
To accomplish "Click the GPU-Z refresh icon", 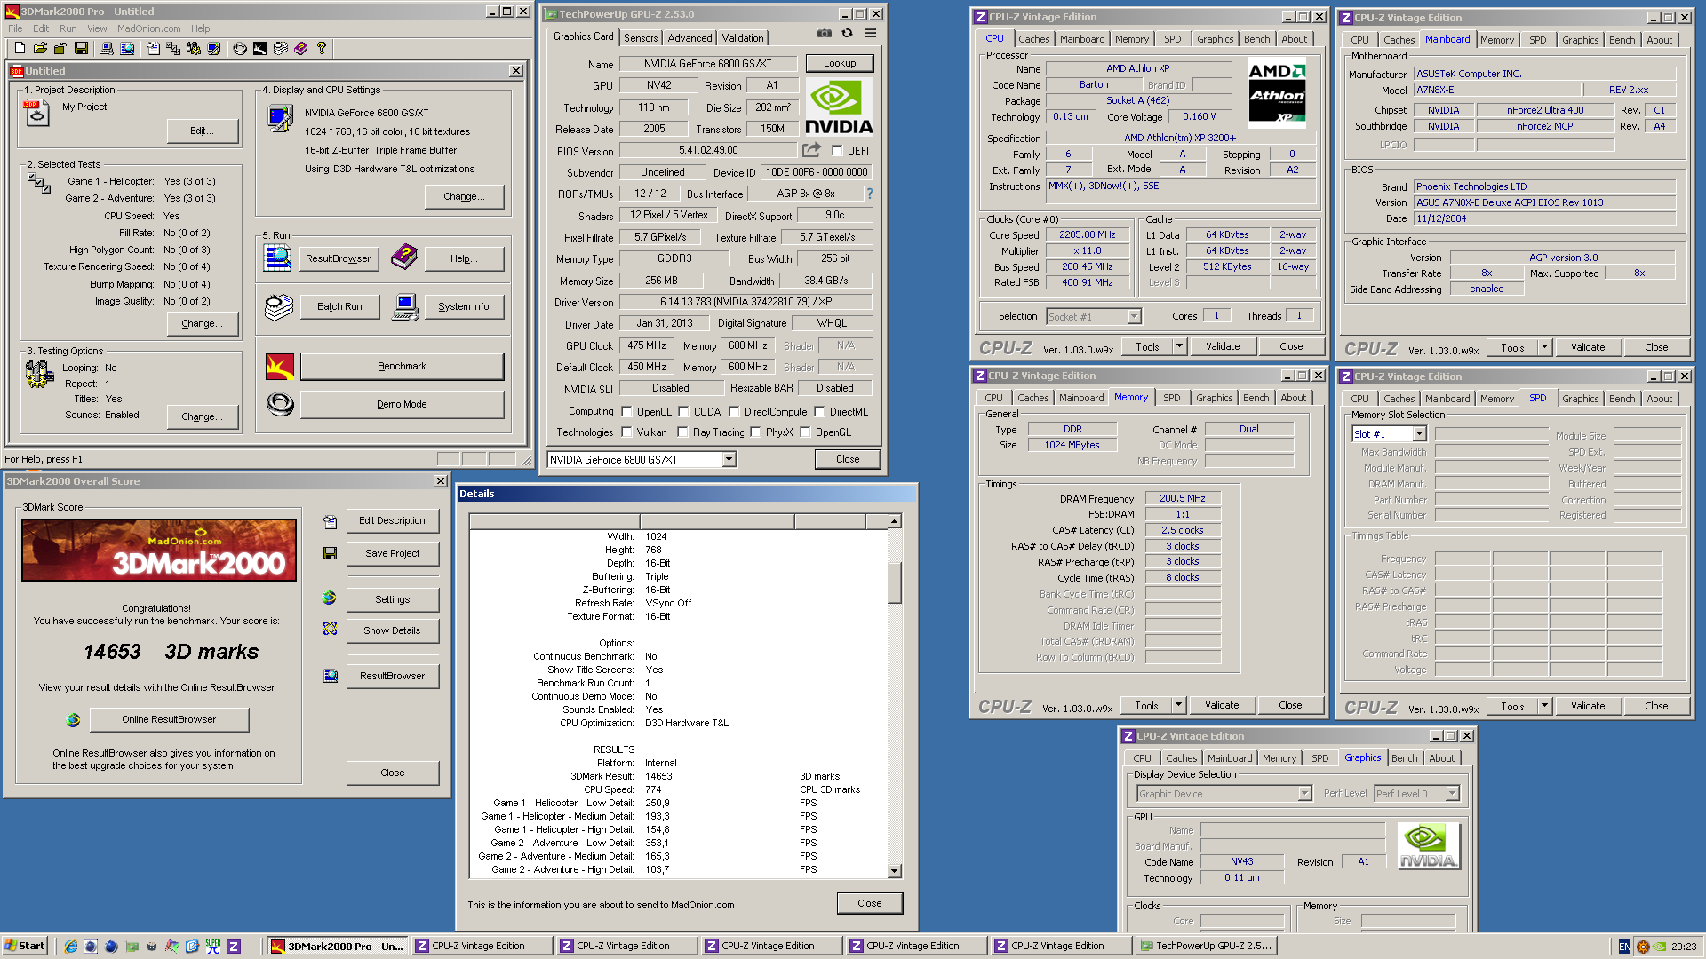I will coord(847,34).
